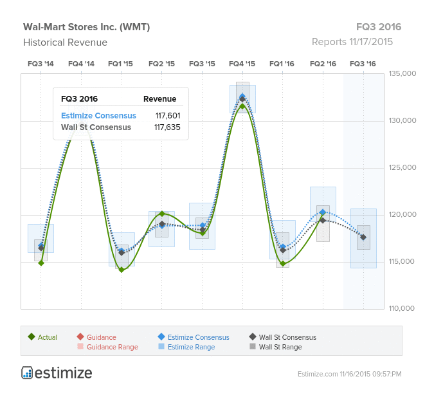Click the Wall St Consensus tooltip row
The image size is (434, 399).
tap(121, 127)
